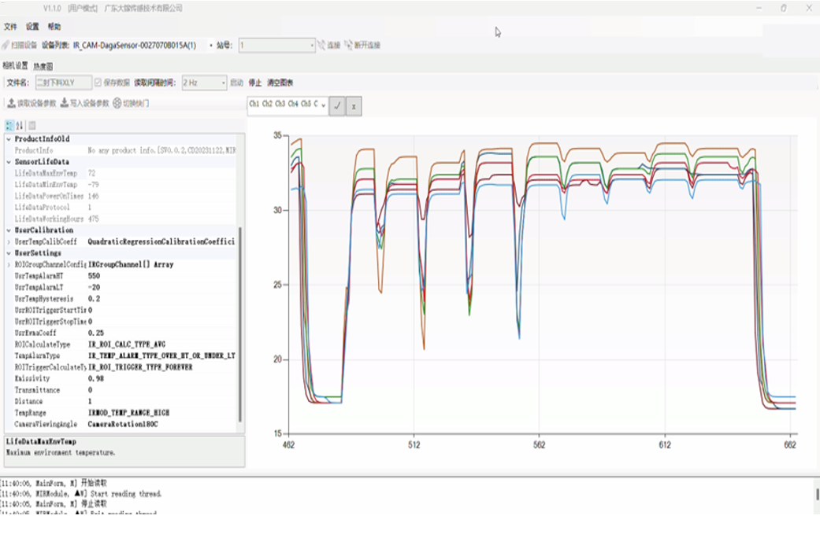Sort property grid alphabetically
Viewport: 820px width, 534px height.
(x=20, y=125)
